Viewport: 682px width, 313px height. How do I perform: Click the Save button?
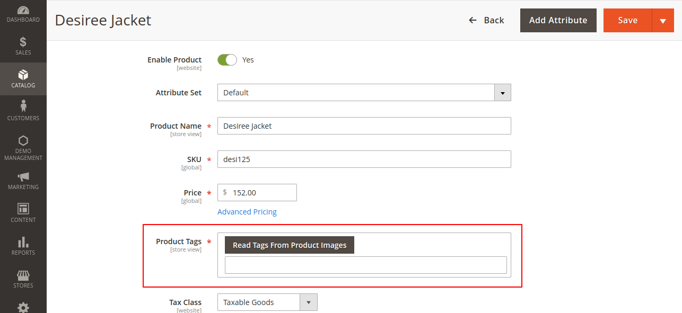(627, 21)
